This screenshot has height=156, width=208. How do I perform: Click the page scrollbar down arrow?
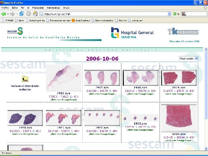click(206, 149)
